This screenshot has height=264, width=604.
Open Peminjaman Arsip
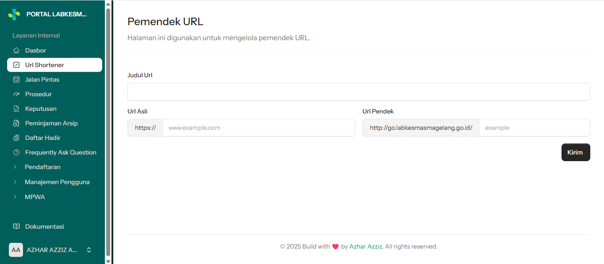[54, 123]
